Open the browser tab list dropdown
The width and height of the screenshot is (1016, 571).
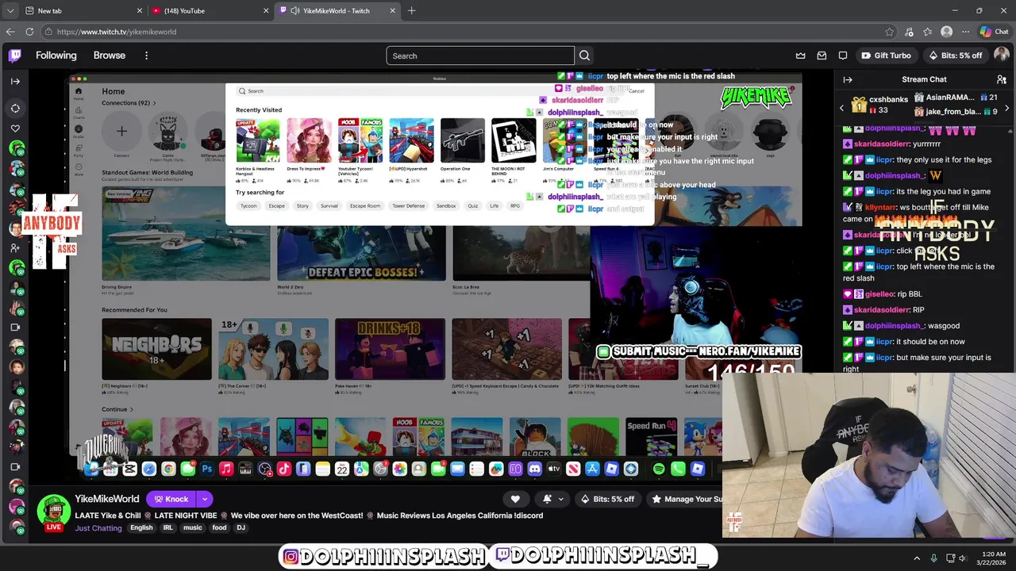[x=10, y=10]
